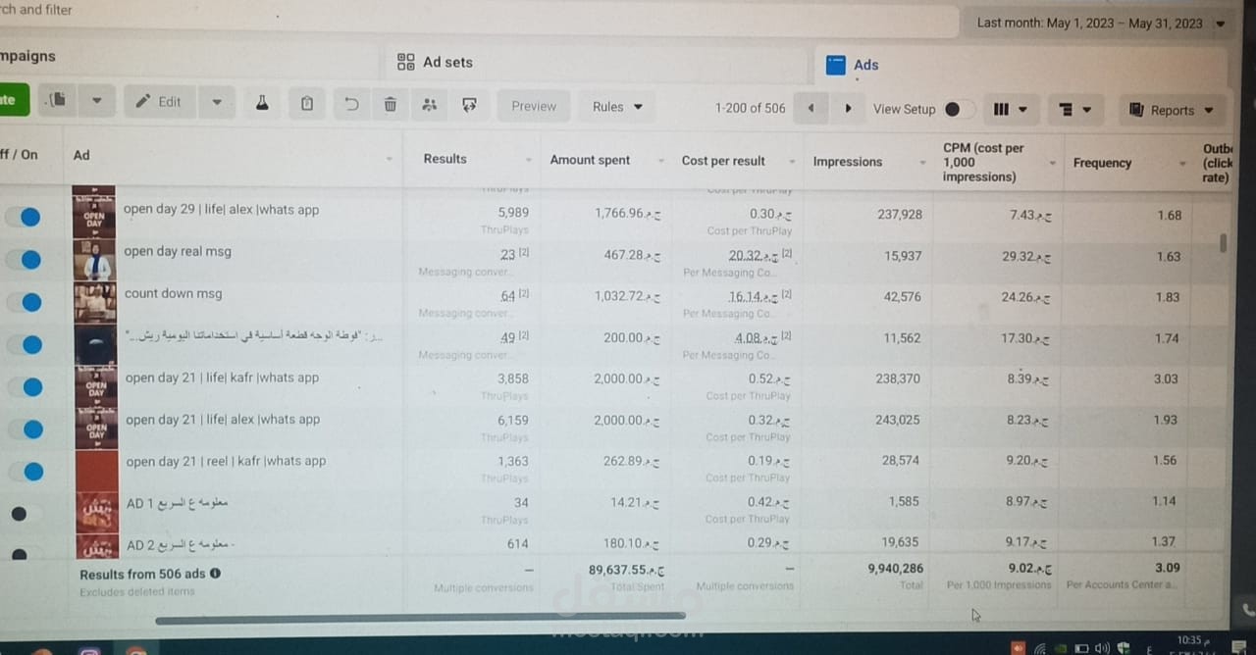
Task: Sort by the Cost per result column header
Action: [x=723, y=161]
